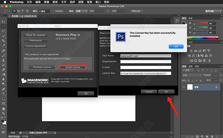Select the Quick Selection tool
This screenshot has height=138, width=223.
click(x=3, y=36)
